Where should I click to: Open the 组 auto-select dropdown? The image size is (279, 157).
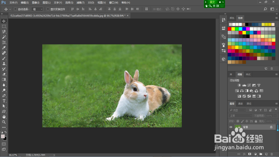click(37, 9)
